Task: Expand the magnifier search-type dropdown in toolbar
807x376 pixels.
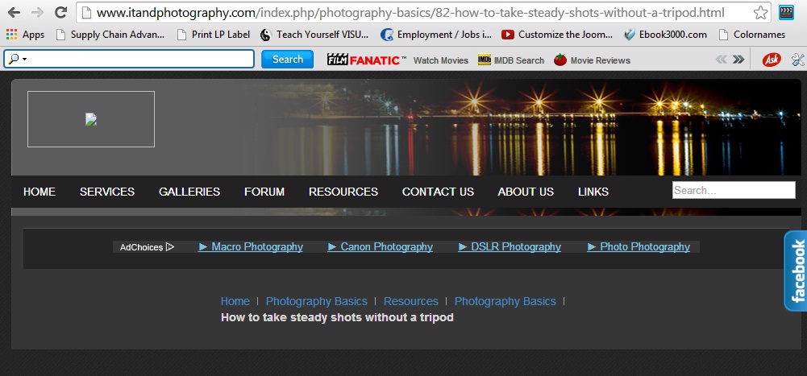Action: click(x=17, y=59)
